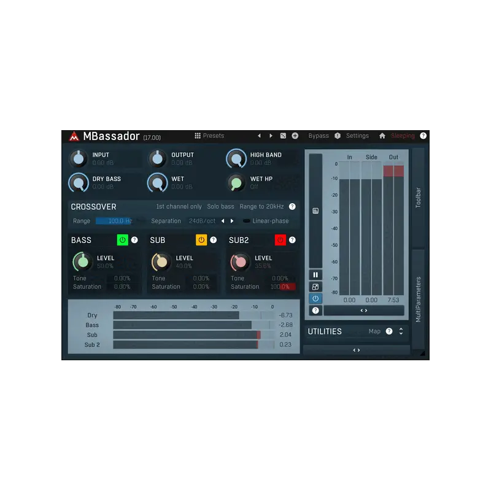Open the meter help question icon
Viewport: 491px width, 491px height.
(x=315, y=311)
